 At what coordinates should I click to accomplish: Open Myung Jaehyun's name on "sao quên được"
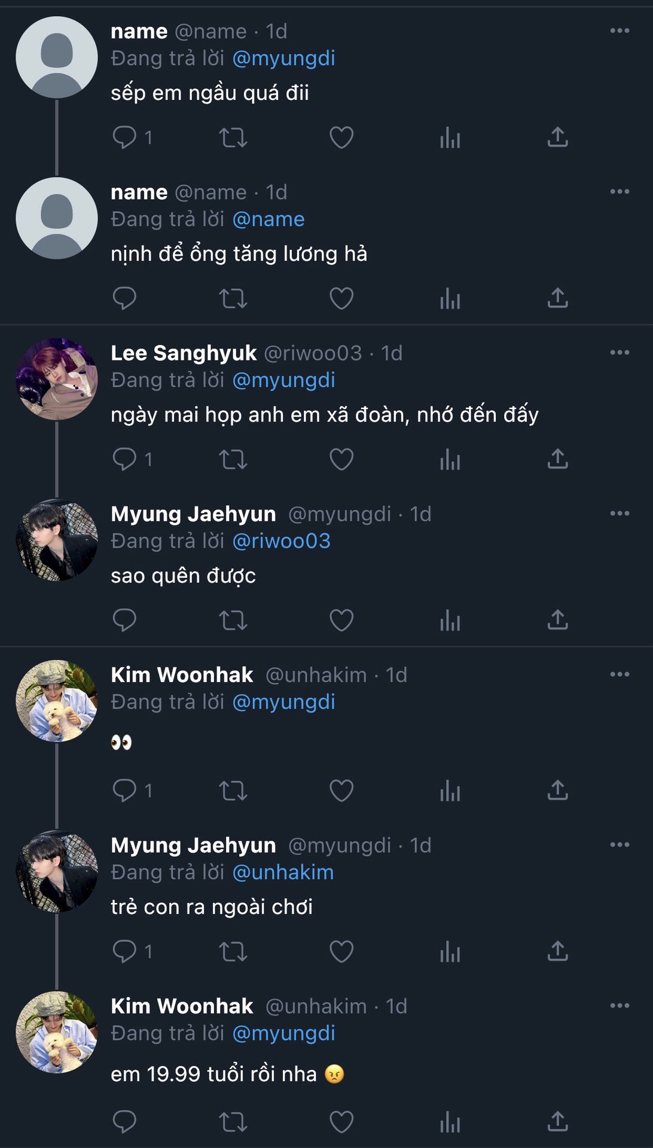pyautogui.click(x=193, y=514)
